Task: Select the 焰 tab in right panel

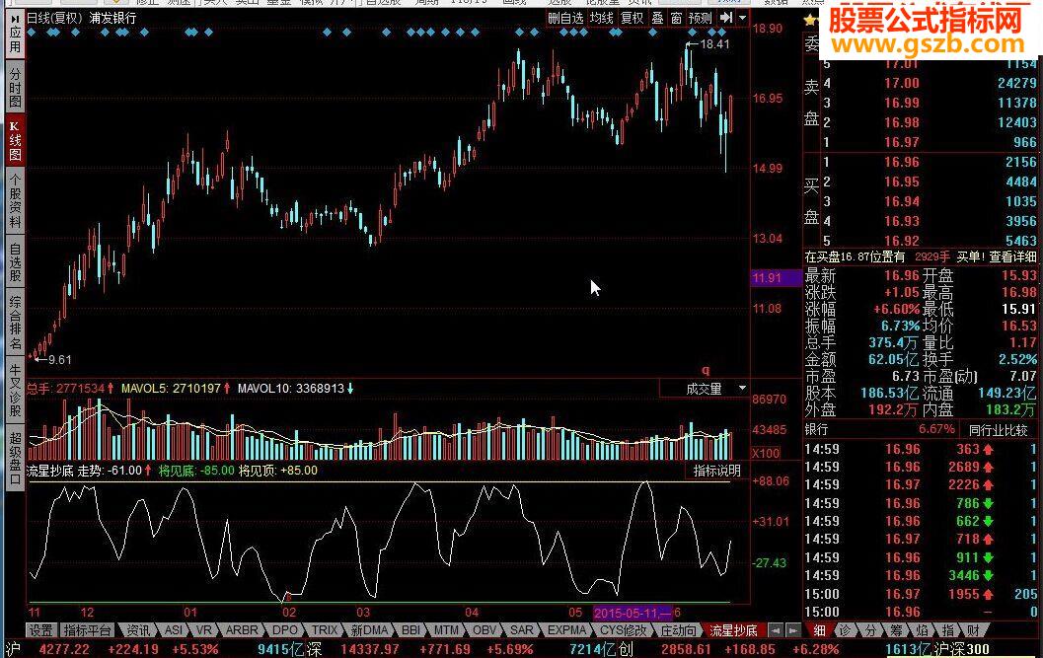Action: point(922,630)
